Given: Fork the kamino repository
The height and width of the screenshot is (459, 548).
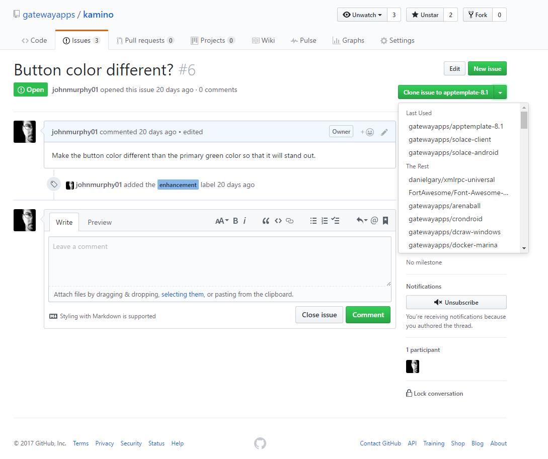Looking at the screenshot, I should pos(478,15).
